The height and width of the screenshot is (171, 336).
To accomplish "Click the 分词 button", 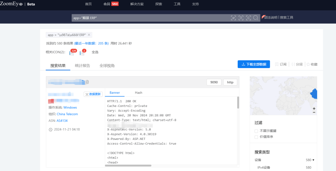I will [x=297, y=64].
